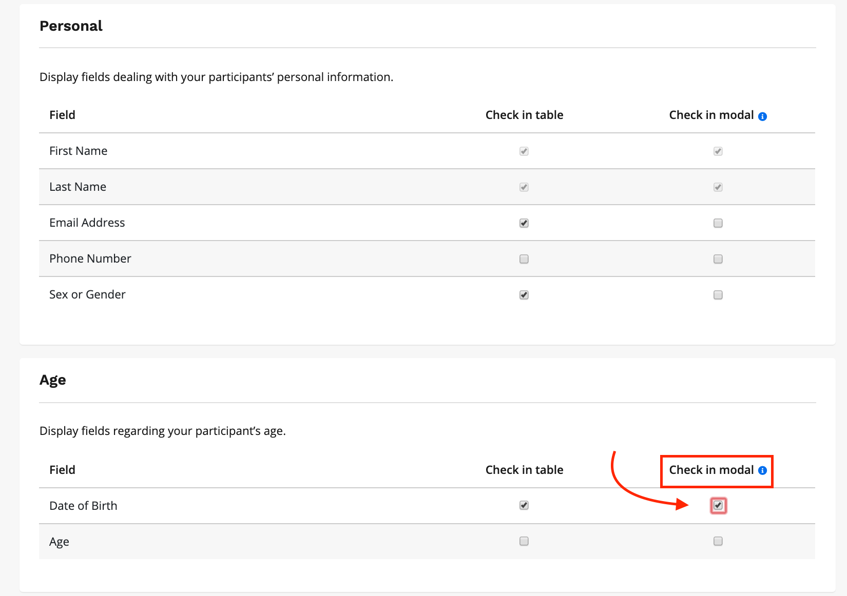Enable Age field in Check in table
The image size is (847, 596).
pyautogui.click(x=524, y=541)
